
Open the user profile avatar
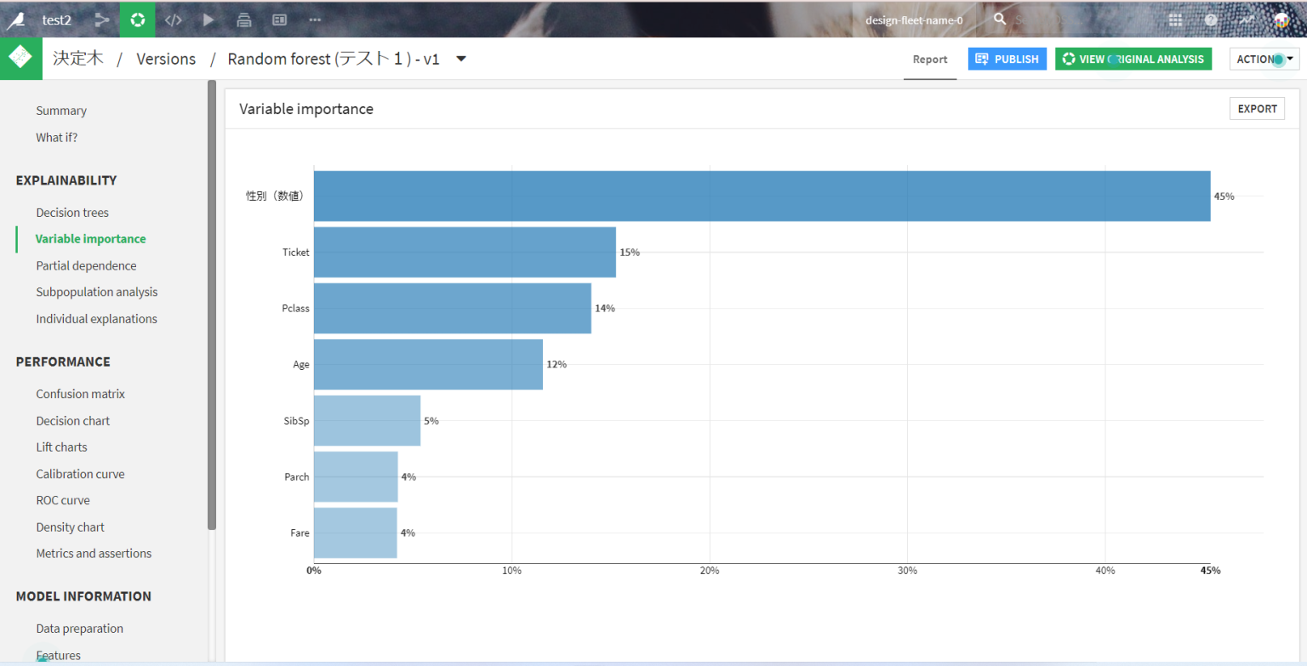tap(1281, 20)
